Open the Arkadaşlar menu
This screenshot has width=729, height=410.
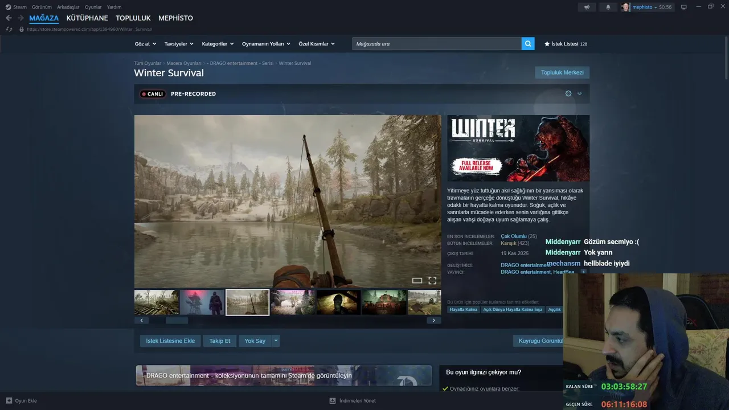[x=68, y=7]
